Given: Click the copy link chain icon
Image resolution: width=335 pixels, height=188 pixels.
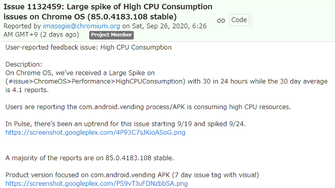Looking at the screenshot, I should pos(221,20).
